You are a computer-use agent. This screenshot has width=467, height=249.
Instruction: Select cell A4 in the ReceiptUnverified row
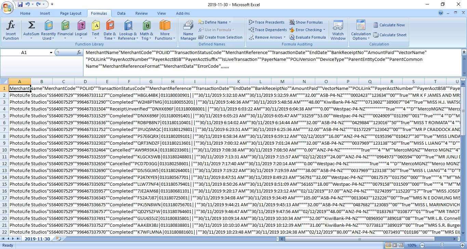tap(19, 109)
